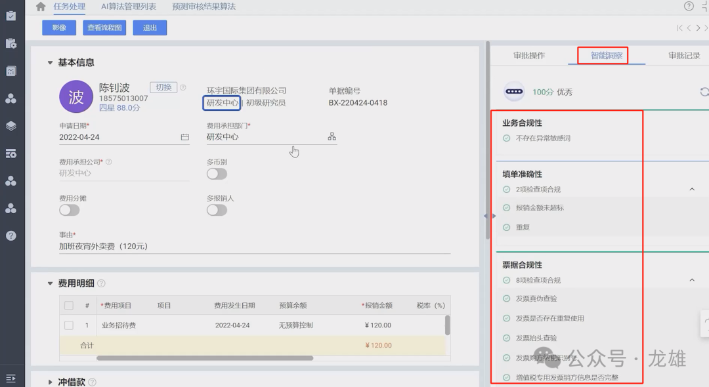Open the AI算法管理列表 tab
Image resolution: width=709 pixels, height=387 pixels.
(x=129, y=7)
